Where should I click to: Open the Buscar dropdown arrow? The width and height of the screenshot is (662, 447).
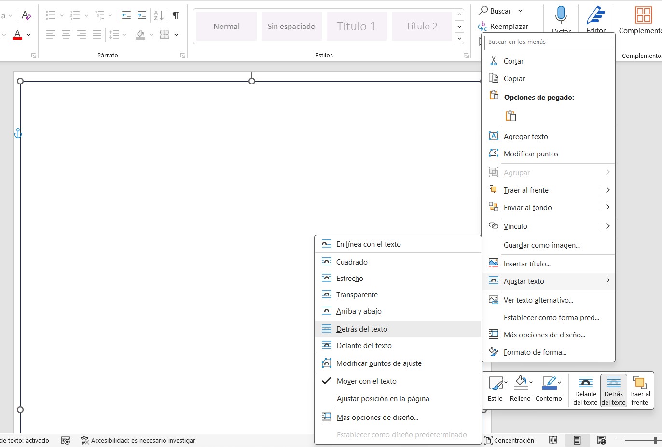point(520,11)
